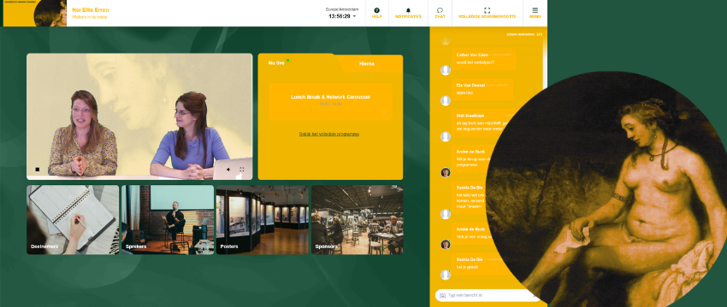The image size is (727, 307).
Task: Open the Sponsors room thumbnail
Action: click(357, 220)
